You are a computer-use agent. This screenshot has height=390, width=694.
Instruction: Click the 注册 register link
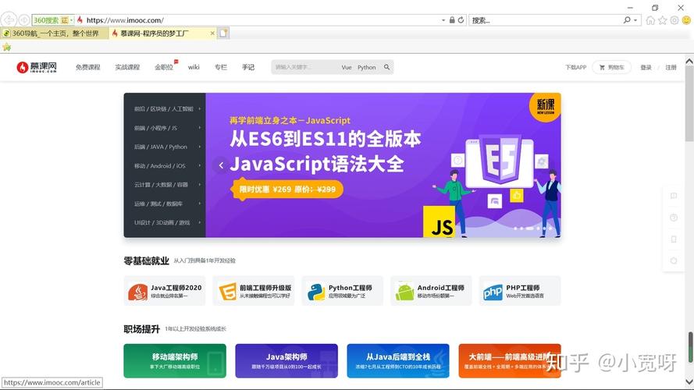(x=671, y=67)
